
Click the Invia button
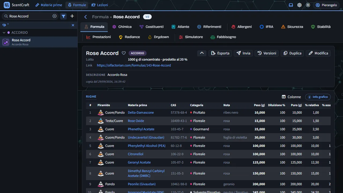click(243, 53)
